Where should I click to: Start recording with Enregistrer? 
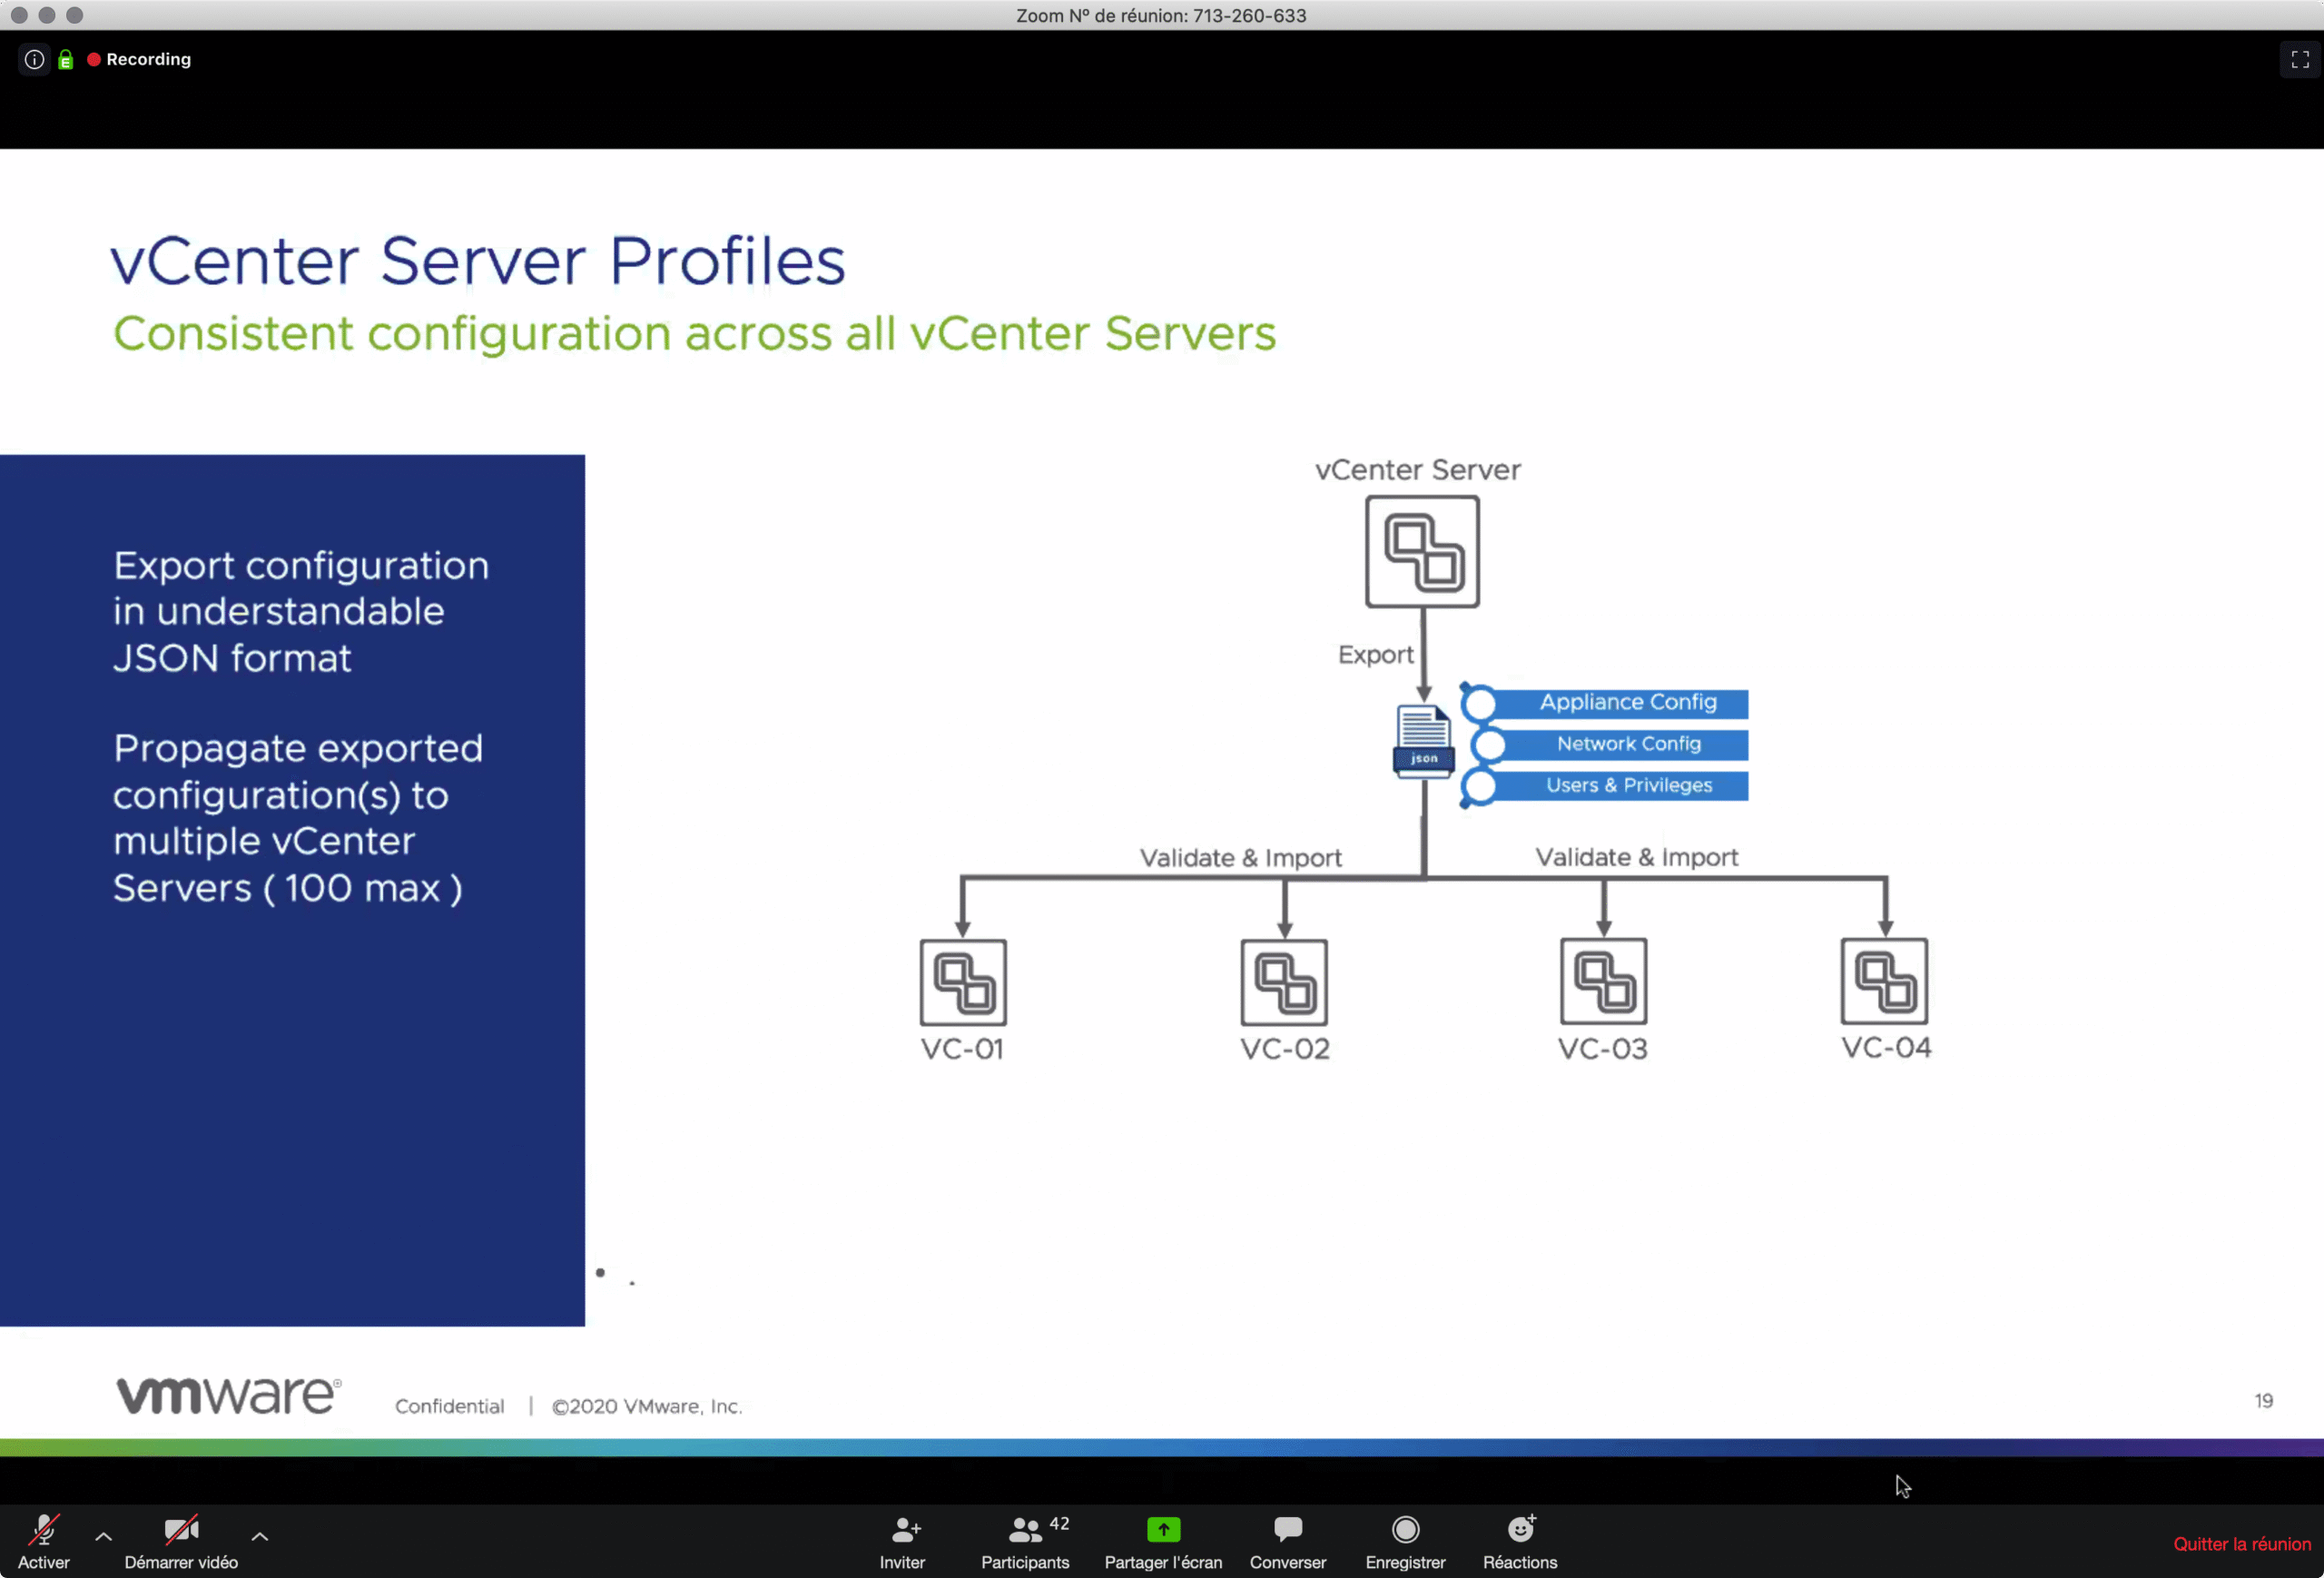(x=1405, y=1541)
